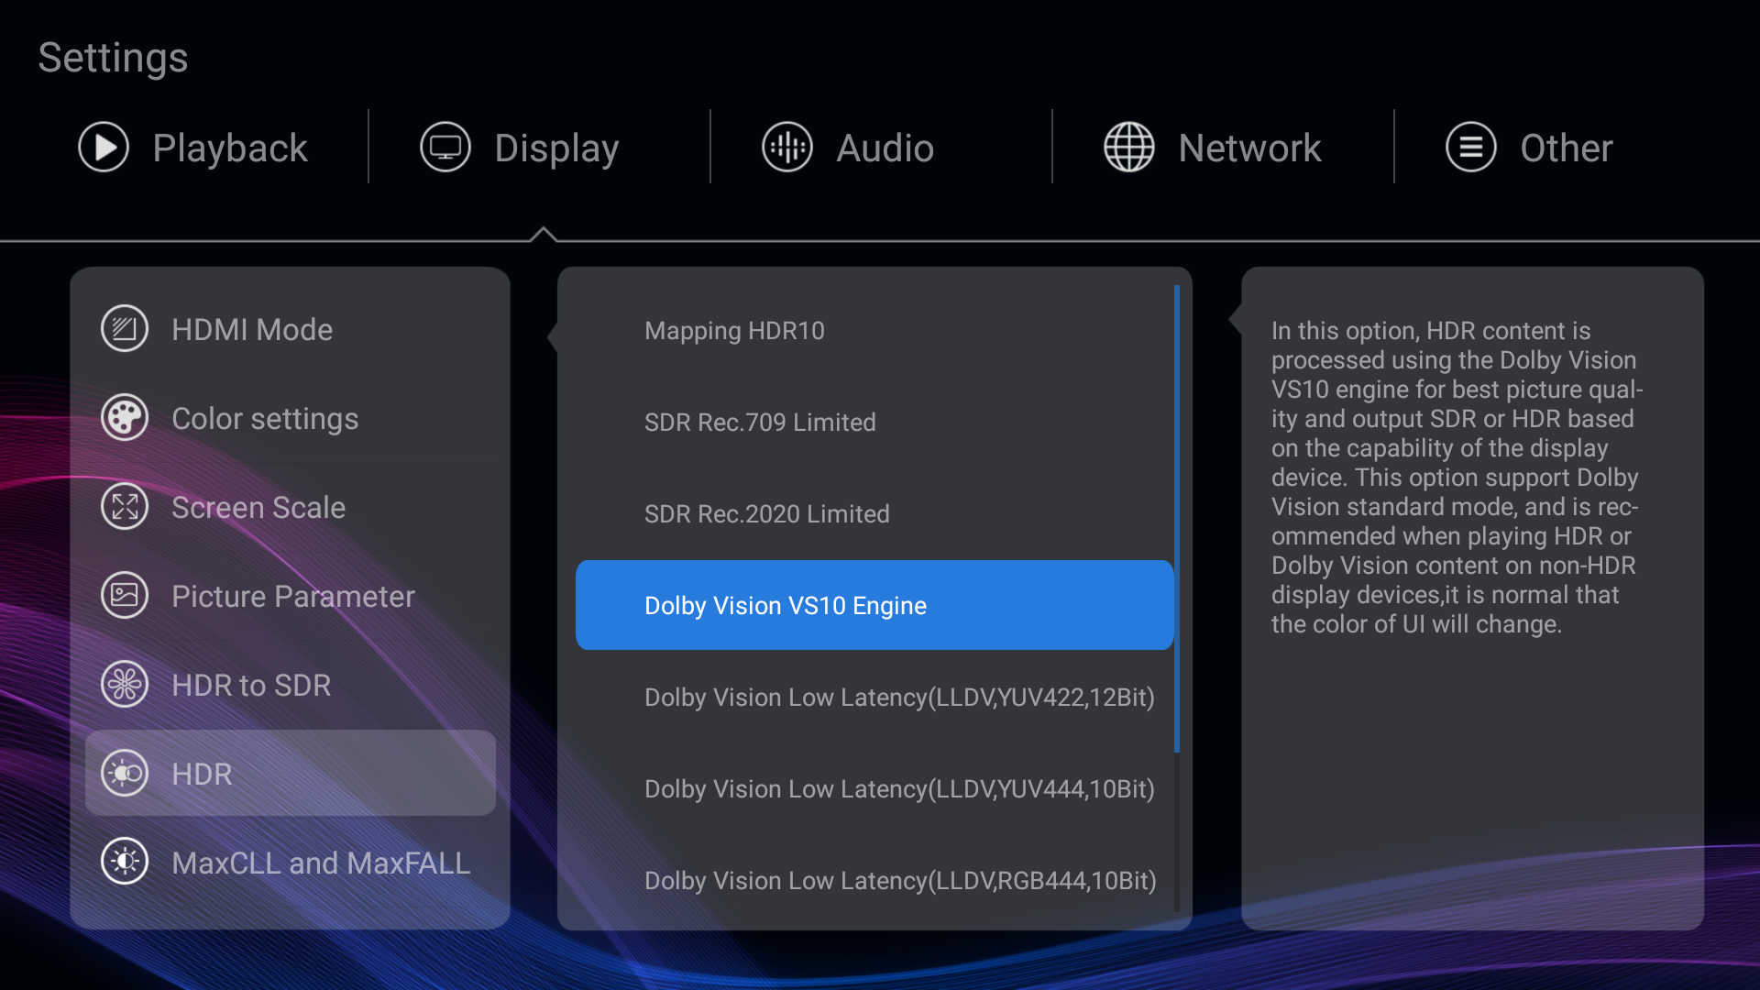
Task: Select Dolby Vision Low Latency YUV444,10Bit
Action: pos(874,788)
